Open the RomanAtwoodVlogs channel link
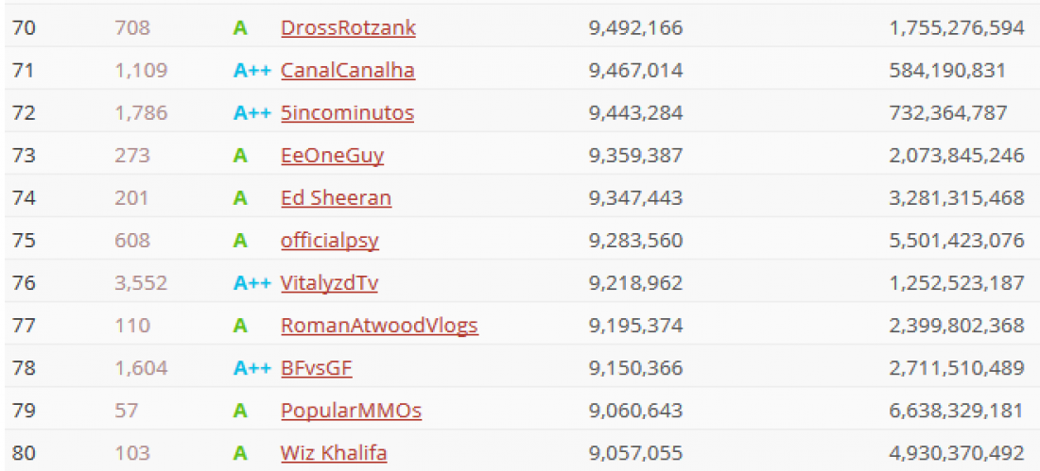The width and height of the screenshot is (1040, 471). click(379, 326)
